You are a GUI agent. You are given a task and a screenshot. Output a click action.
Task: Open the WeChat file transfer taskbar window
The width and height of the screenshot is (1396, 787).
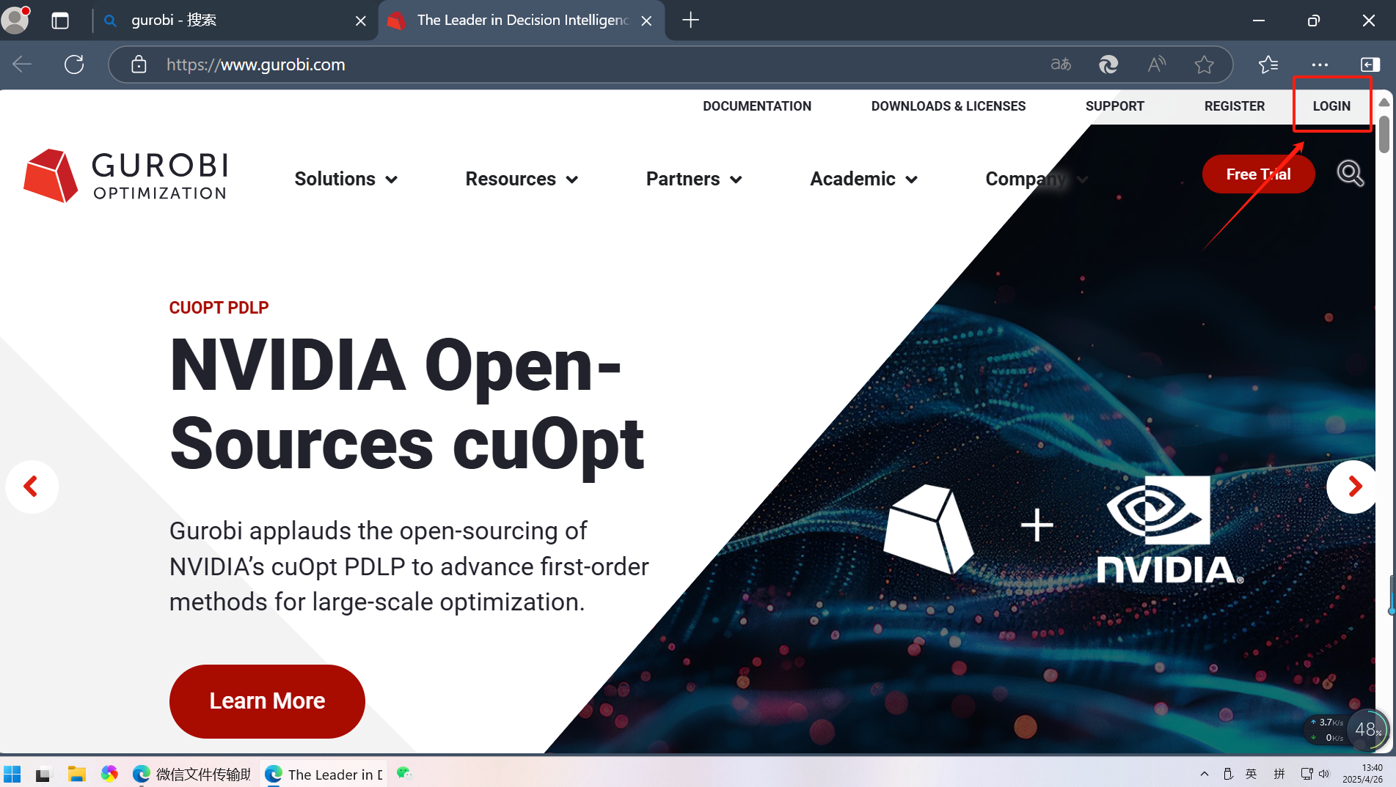tap(193, 774)
